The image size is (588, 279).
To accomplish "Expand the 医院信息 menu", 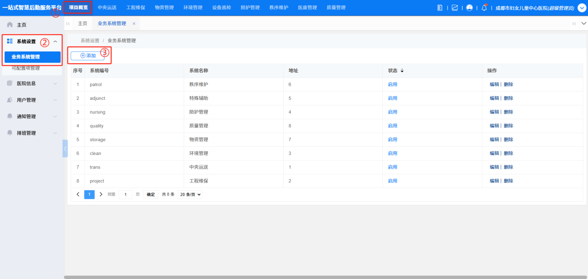I will [56, 84].
